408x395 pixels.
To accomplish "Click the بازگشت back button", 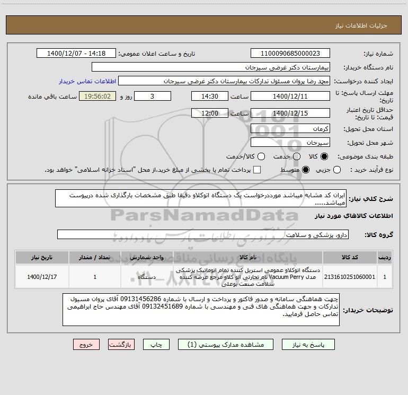I will (x=121, y=345).
